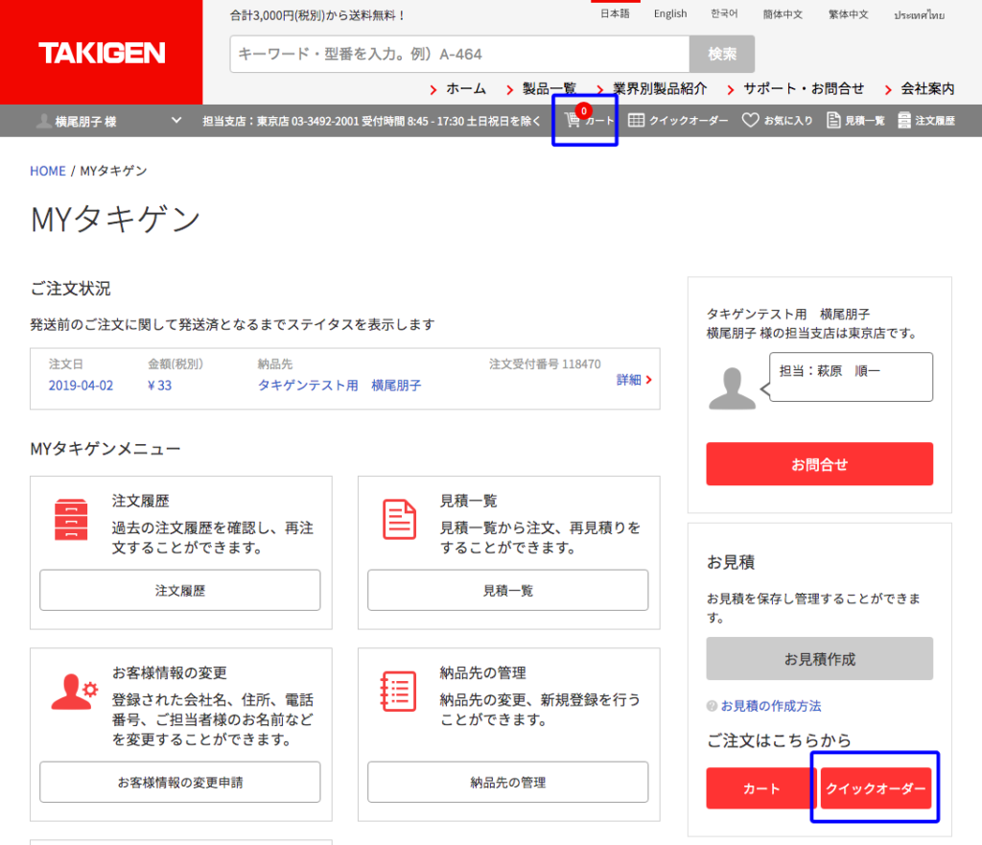Switch language to English
The width and height of the screenshot is (982, 845).
pos(670,13)
